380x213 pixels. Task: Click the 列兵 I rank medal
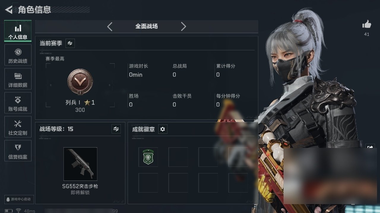click(80, 81)
